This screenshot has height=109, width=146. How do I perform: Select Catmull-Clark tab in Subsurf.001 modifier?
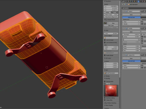(x=131, y=61)
